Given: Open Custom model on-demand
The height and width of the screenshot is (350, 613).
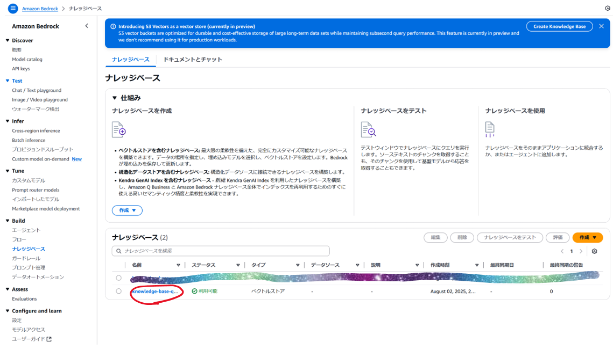Looking at the screenshot, I should (x=40, y=159).
